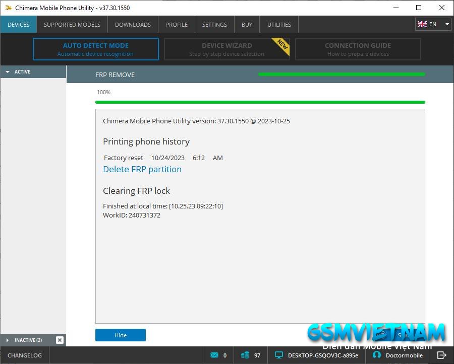454x364 pixels.
Task: Click the FRP REMOVE header label
Action: 115,75
